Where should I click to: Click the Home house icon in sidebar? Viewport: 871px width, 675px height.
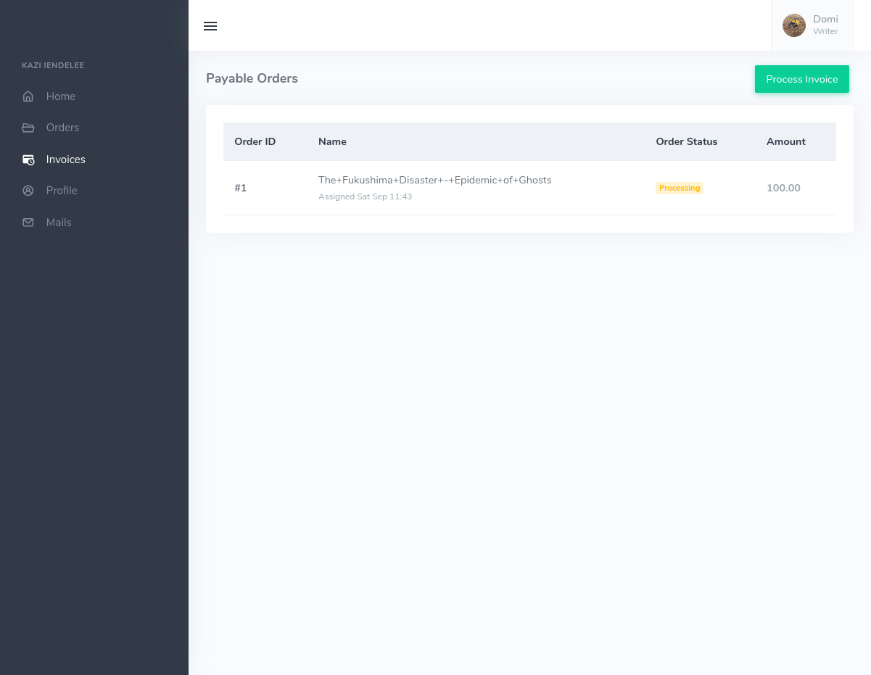28,96
